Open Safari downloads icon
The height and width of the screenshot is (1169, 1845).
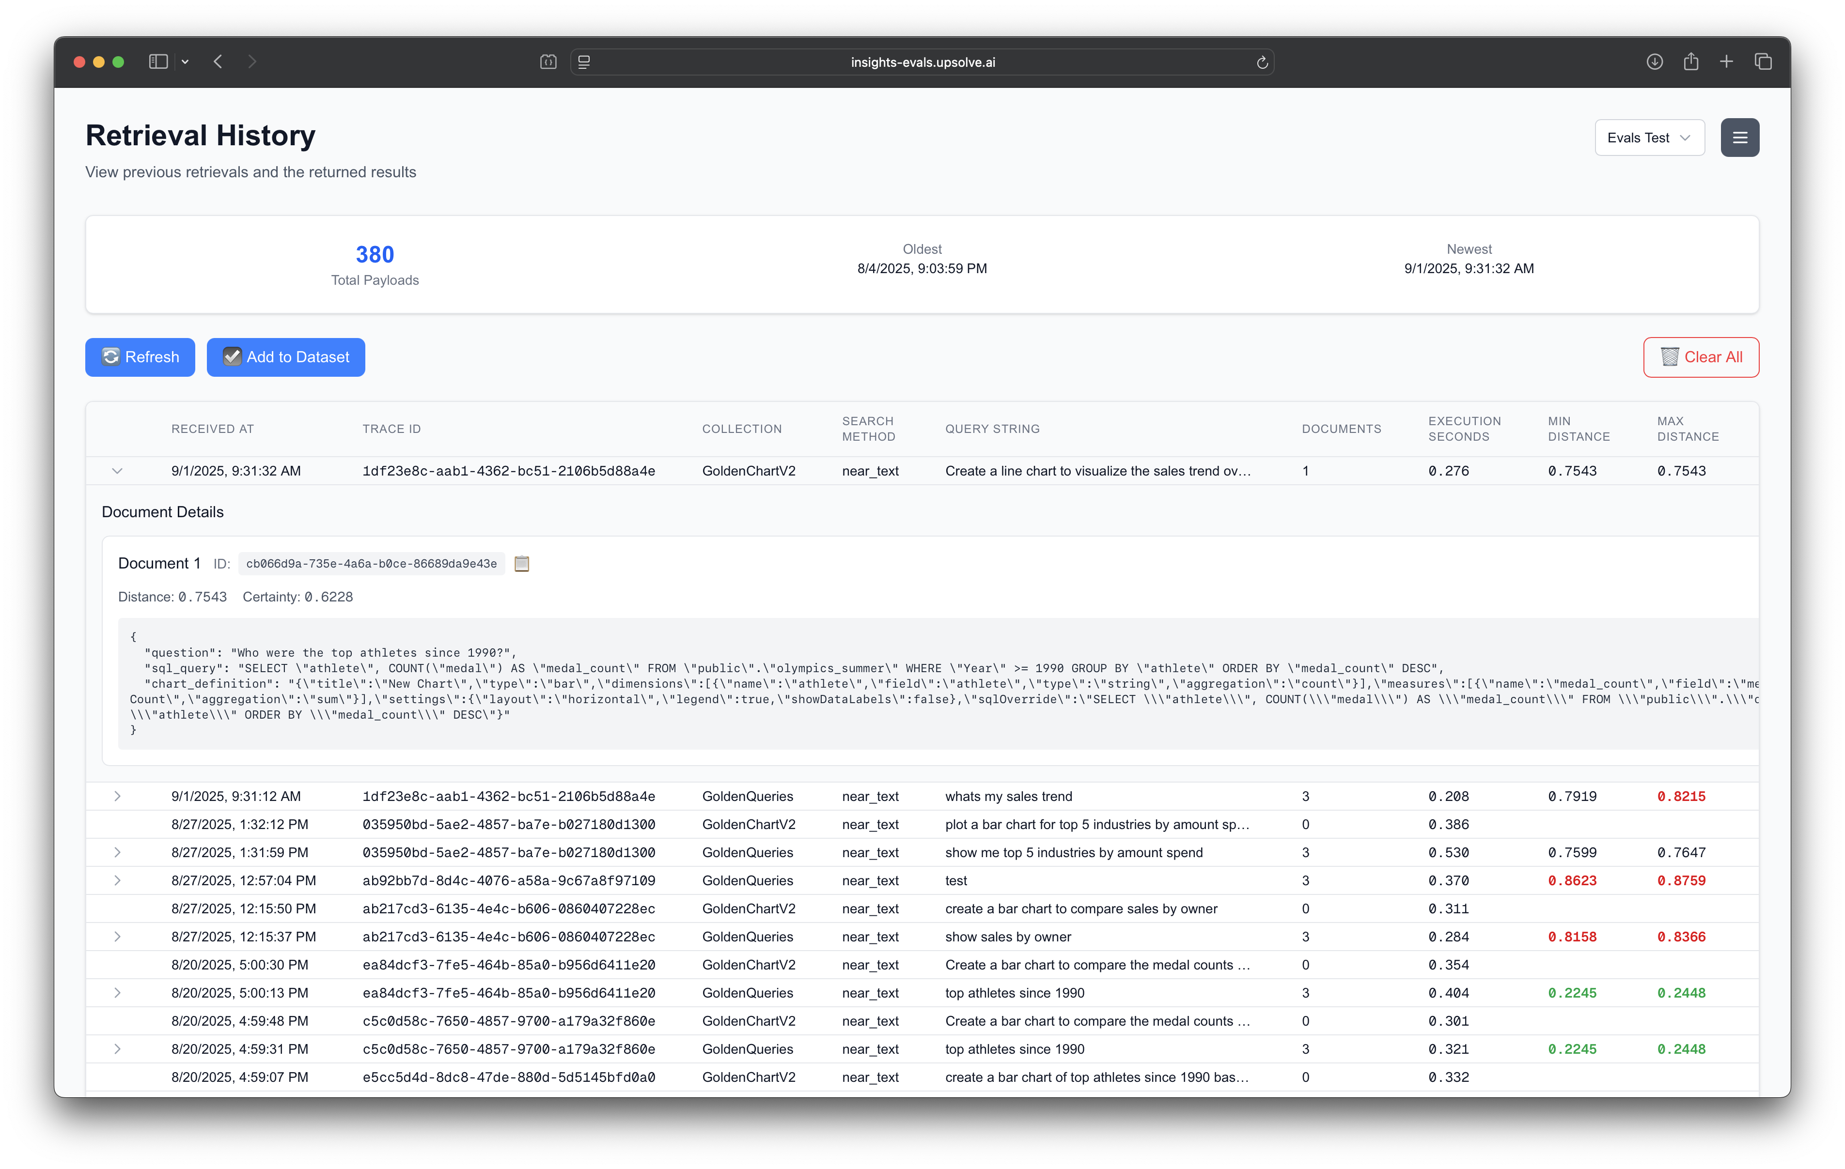[1654, 62]
